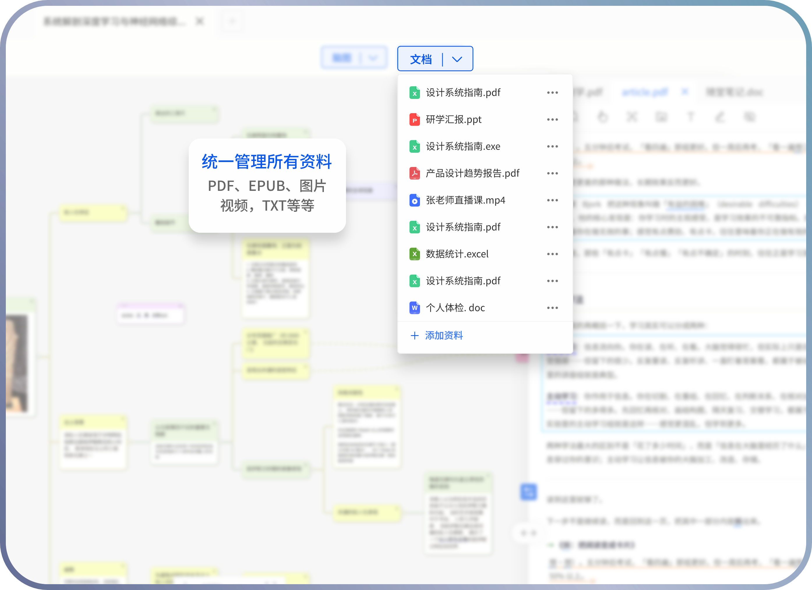The height and width of the screenshot is (590, 812).
Task: Click the PowerPoint icon of 研学汇报.ppt
Action: click(415, 120)
